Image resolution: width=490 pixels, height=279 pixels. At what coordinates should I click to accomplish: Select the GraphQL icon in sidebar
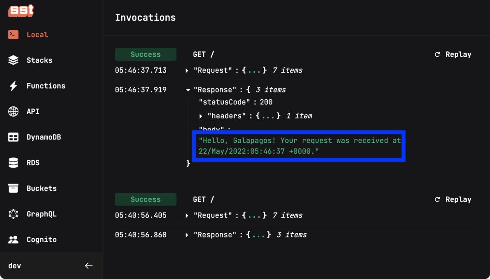(13, 214)
